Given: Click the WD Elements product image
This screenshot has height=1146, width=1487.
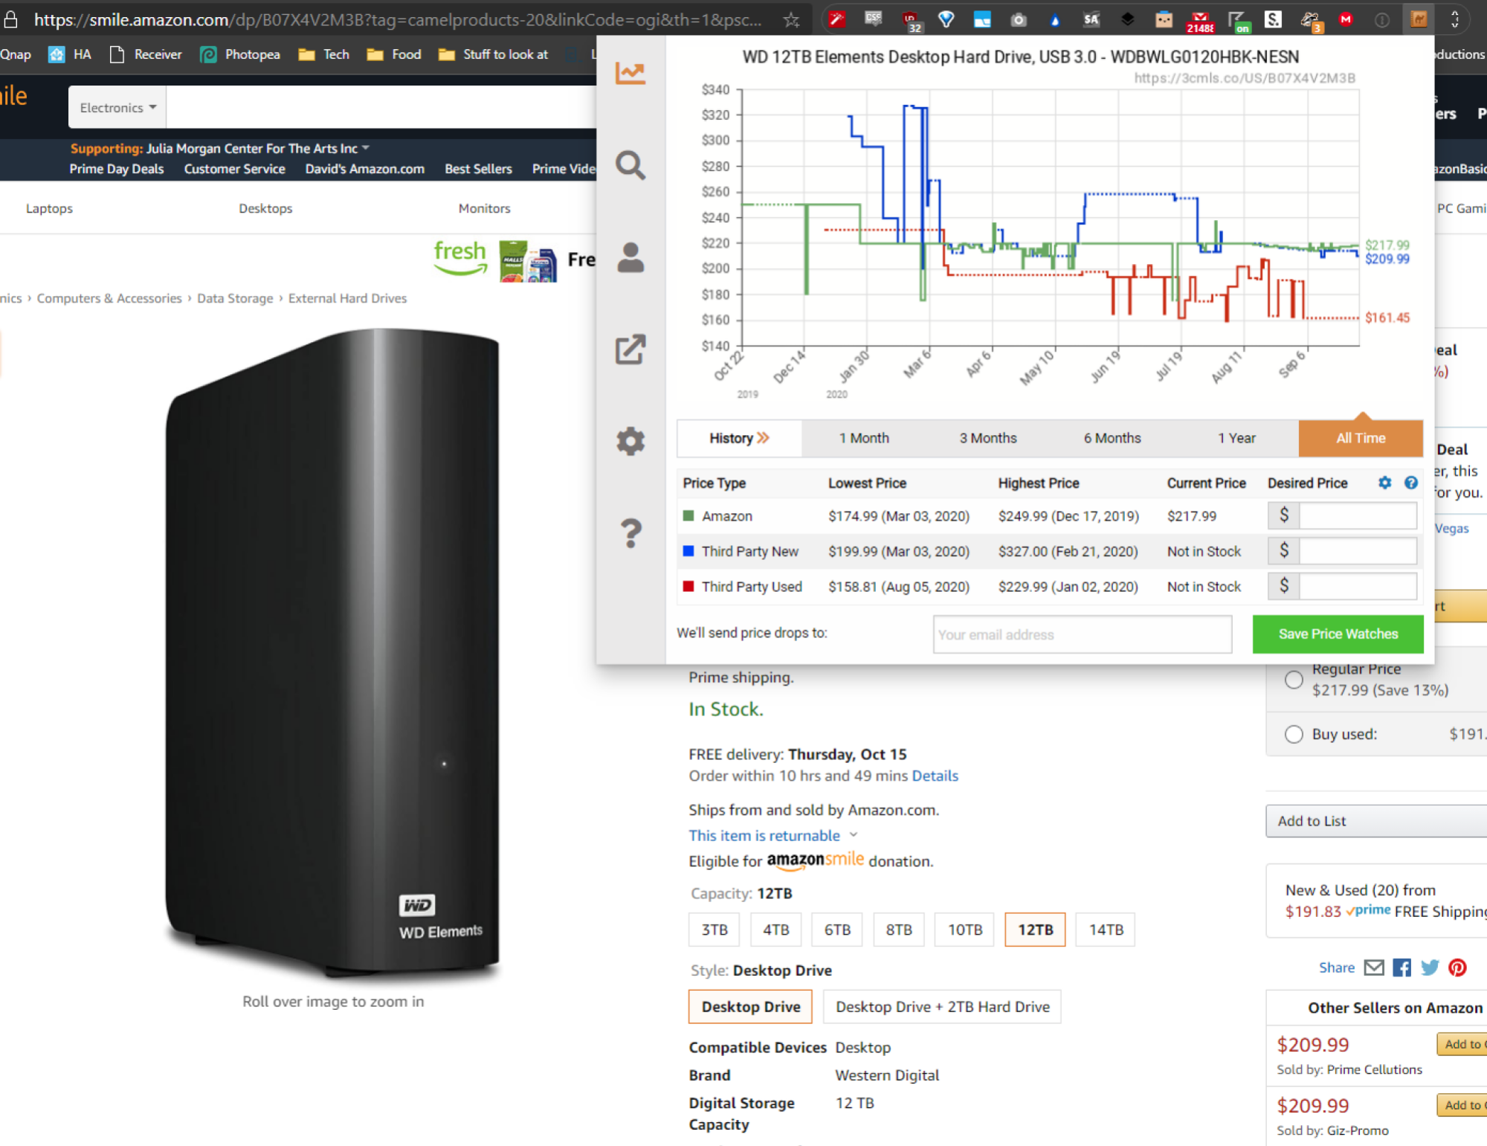Looking at the screenshot, I should click(x=333, y=654).
